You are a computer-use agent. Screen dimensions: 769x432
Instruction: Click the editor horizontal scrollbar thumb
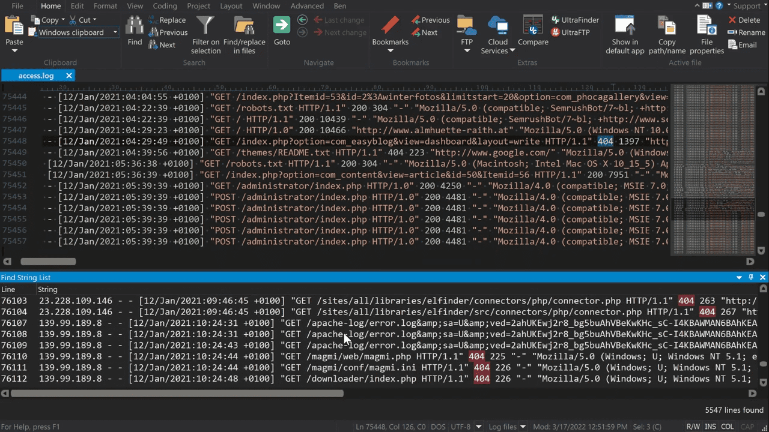(48, 262)
